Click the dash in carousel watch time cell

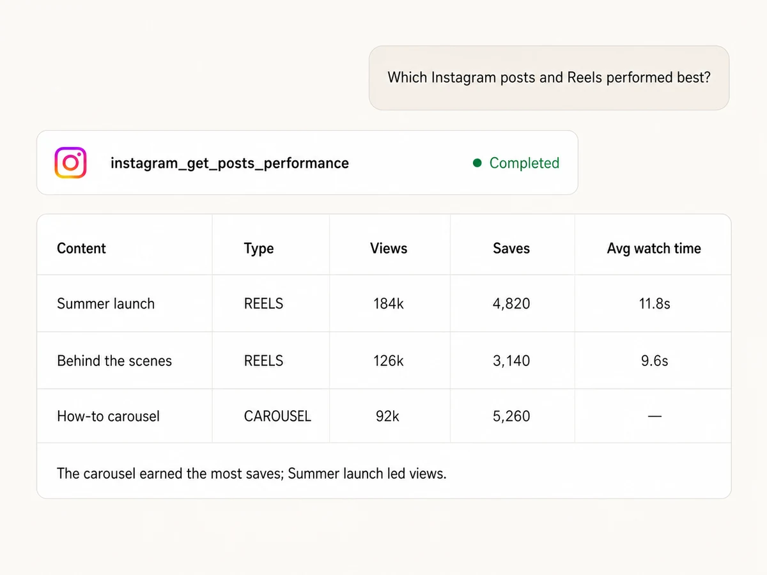pyautogui.click(x=655, y=417)
